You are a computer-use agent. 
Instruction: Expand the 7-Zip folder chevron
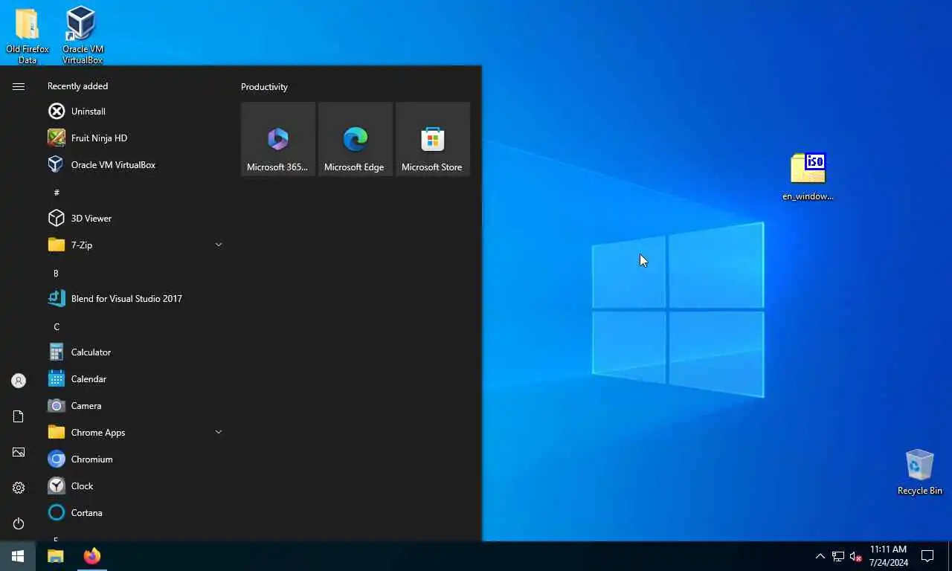coord(219,245)
